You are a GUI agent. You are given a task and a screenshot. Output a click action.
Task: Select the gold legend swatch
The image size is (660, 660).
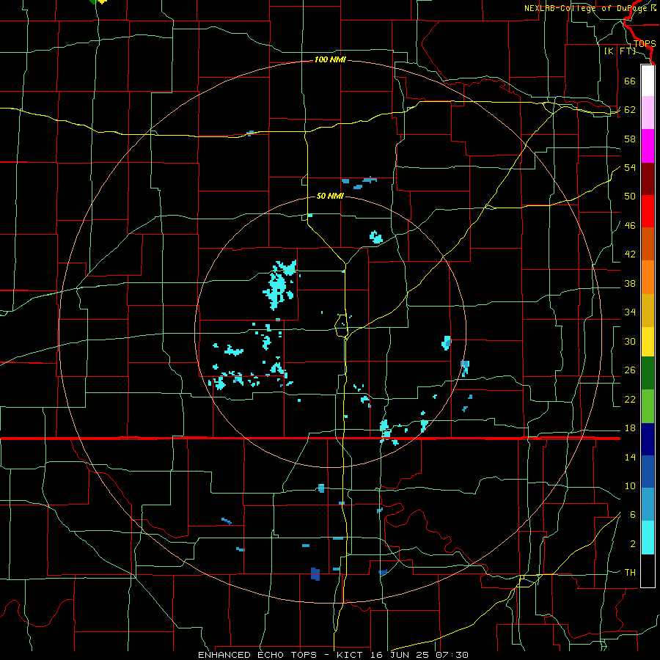tap(648, 310)
